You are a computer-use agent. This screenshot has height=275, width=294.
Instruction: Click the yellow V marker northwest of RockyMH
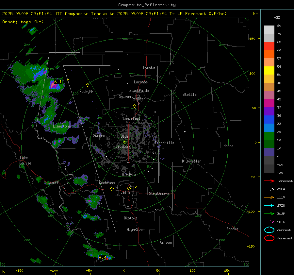click(x=68, y=80)
